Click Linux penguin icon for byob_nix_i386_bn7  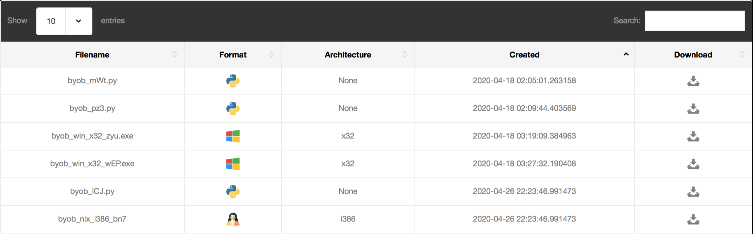[x=233, y=219]
